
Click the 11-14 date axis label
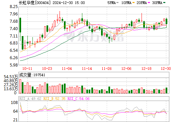[x=87, y=69]
